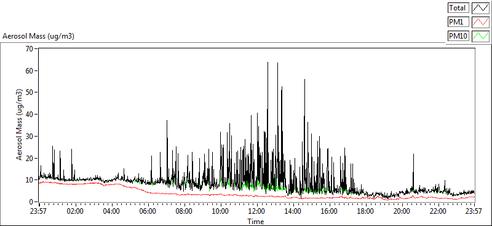Click the 0 y-axis minimum value
Image resolution: width=492 pixels, height=226 pixels.
31,202
